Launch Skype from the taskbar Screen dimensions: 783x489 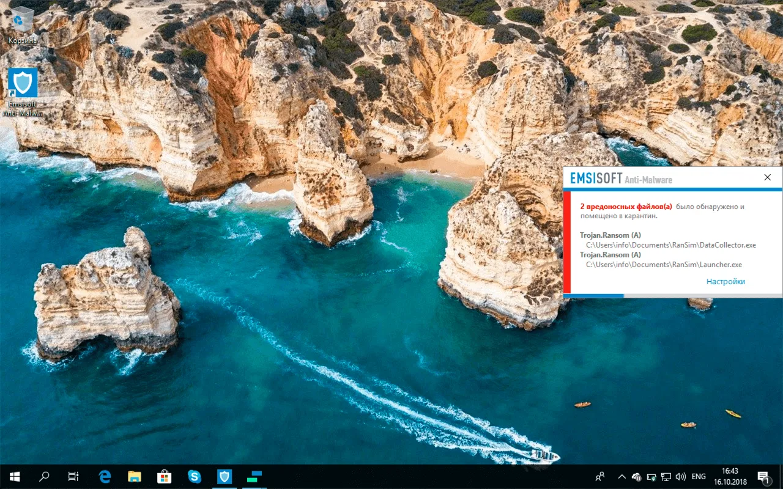click(x=195, y=476)
